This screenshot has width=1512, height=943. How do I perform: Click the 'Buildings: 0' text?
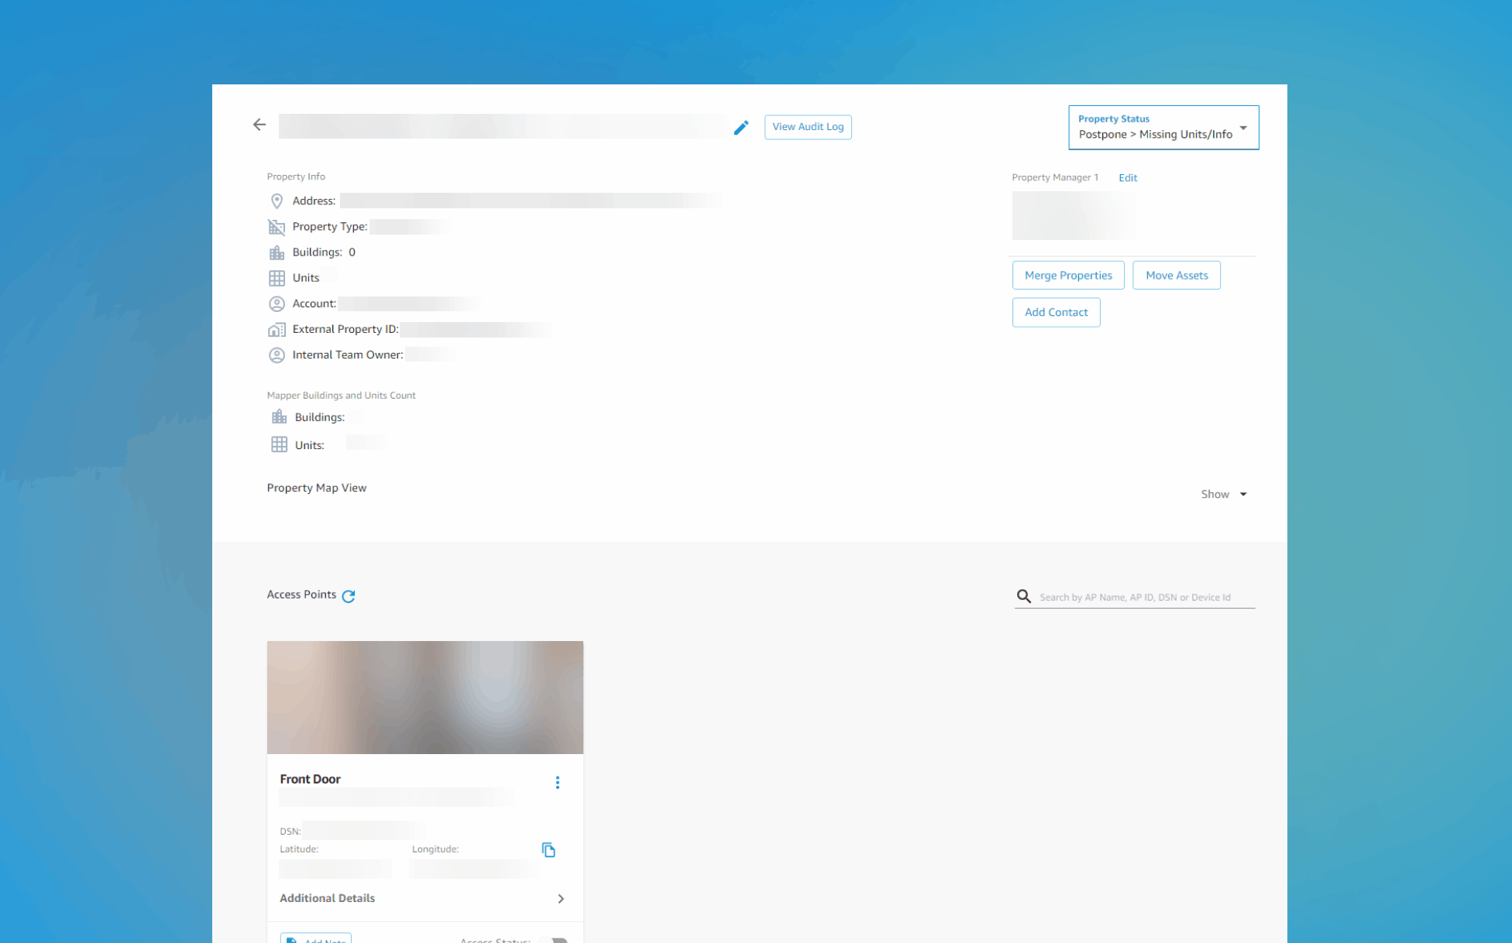pyautogui.click(x=324, y=252)
